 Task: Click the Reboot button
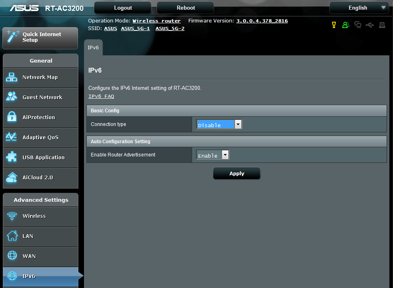click(186, 8)
